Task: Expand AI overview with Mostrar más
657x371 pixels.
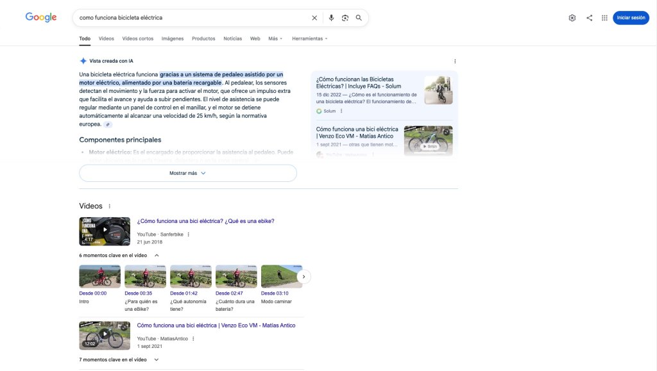Action: (x=187, y=173)
